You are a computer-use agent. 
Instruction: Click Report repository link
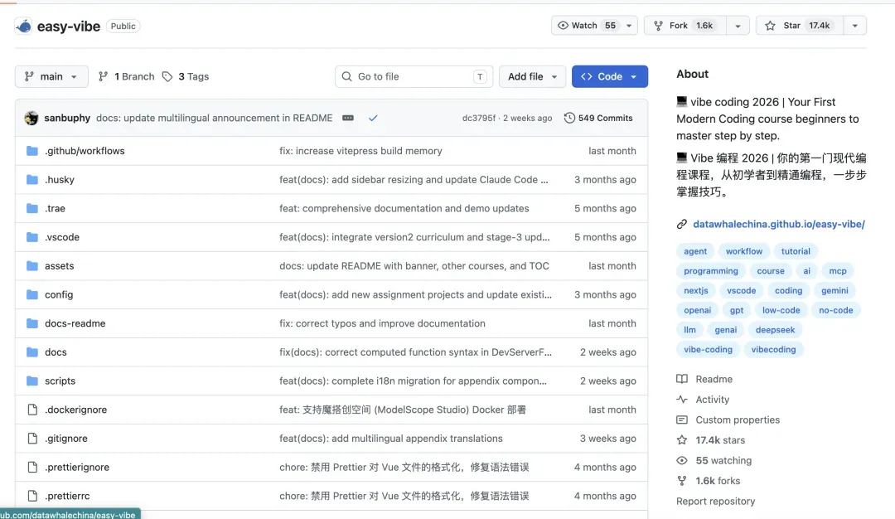(716, 502)
